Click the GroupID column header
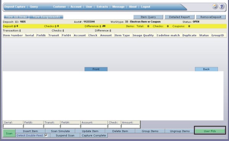Viewport: 229px width, 141px height. pos(218,35)
